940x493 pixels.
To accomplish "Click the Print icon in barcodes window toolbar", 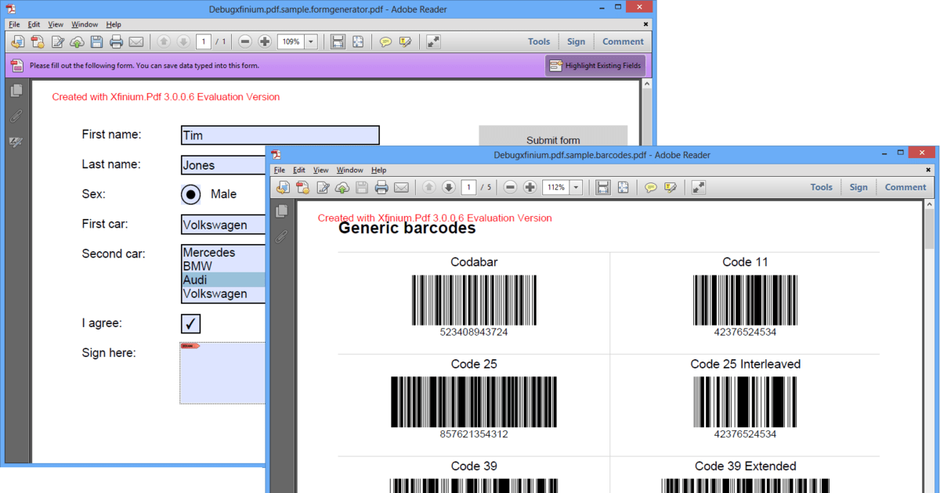I will point(381,187).
